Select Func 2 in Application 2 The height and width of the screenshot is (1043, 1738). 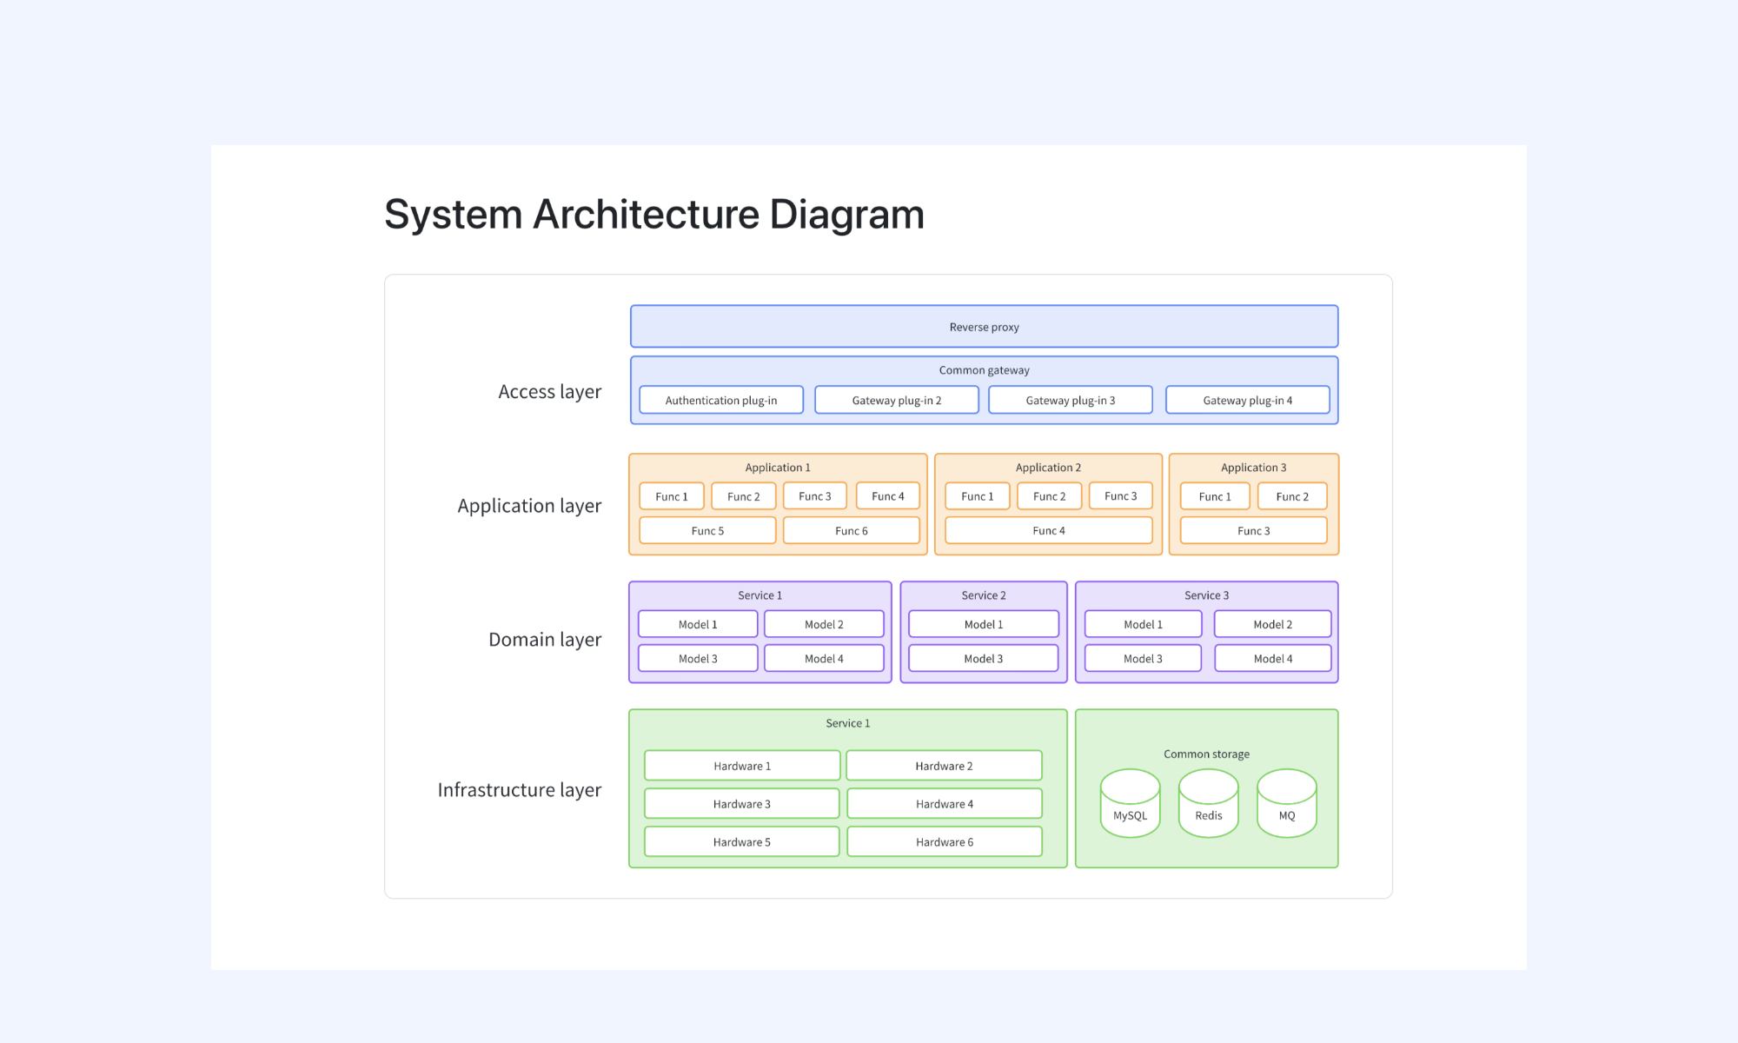(x=1050, y=496)
